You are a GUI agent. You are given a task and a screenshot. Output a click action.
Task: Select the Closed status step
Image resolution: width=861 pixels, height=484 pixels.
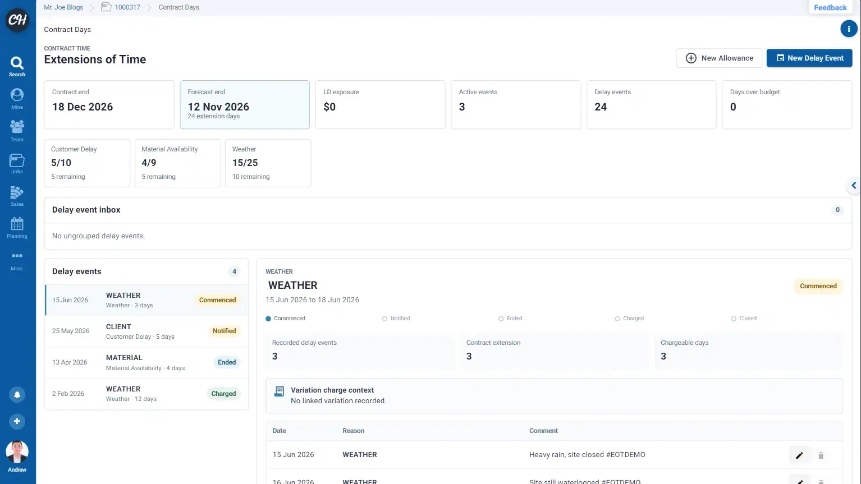744,319
